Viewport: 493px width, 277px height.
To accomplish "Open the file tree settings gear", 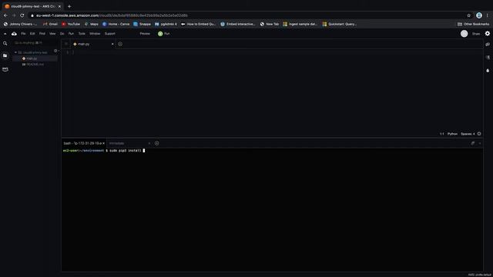I will point(55,51).
